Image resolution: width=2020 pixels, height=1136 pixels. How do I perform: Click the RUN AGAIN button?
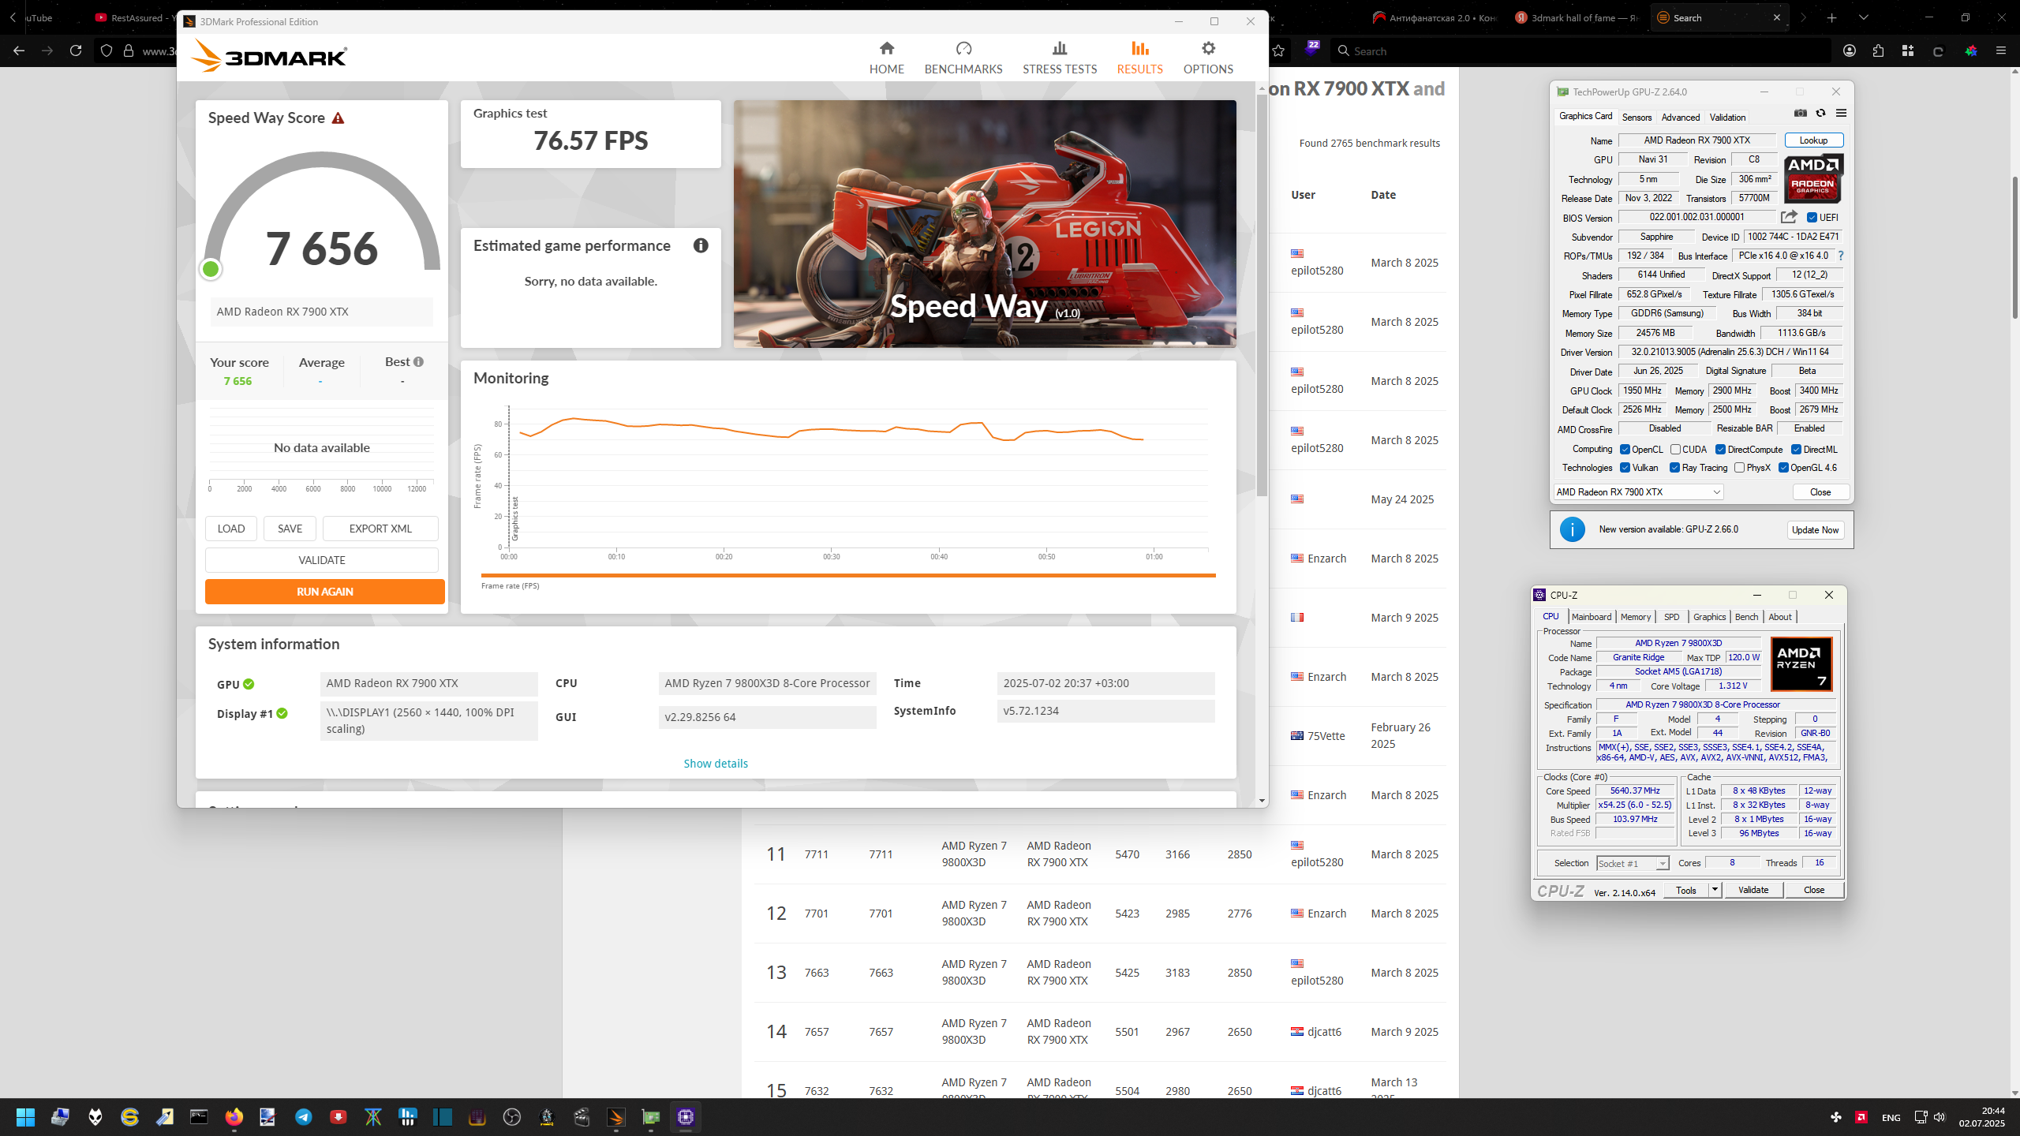coord(324,592)
